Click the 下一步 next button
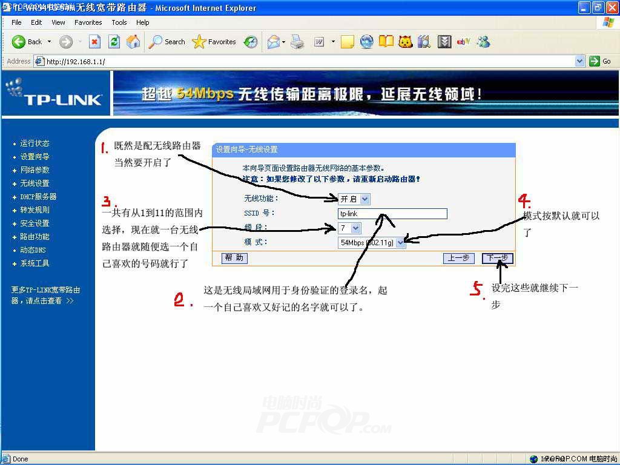 pos(498,258)
